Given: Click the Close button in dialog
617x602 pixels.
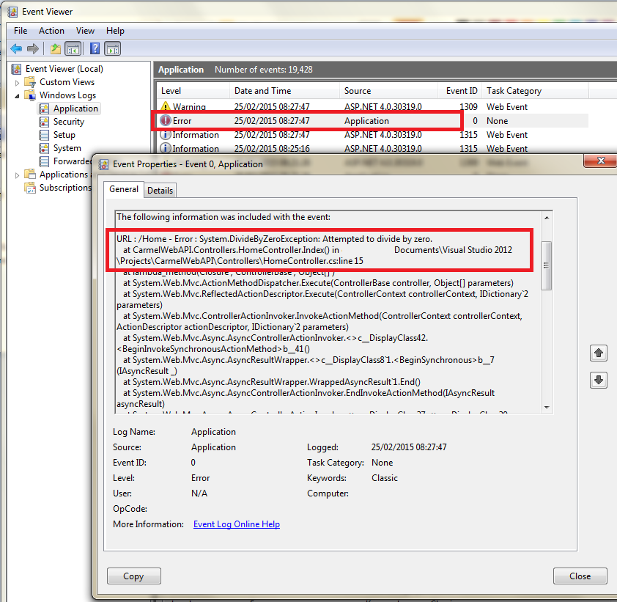Looking at the screenshot, I should [580, 576].
